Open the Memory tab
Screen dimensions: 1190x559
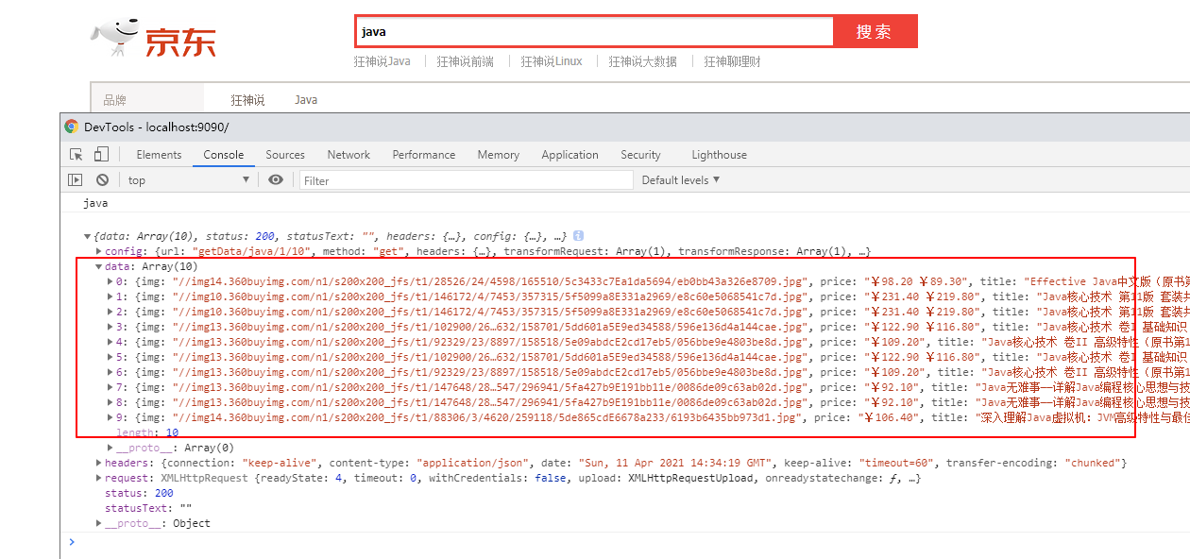[x=499, y=155]
